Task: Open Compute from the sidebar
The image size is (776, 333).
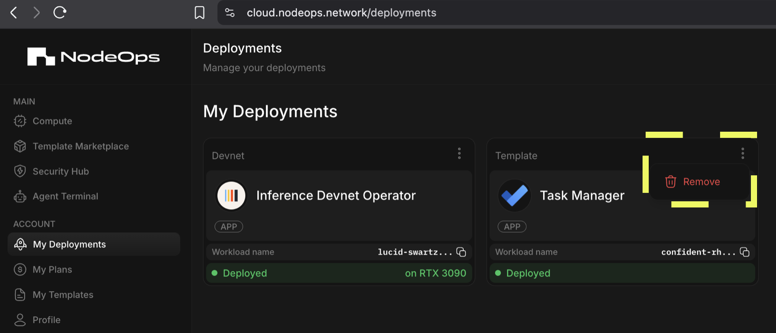Action: 52,121
